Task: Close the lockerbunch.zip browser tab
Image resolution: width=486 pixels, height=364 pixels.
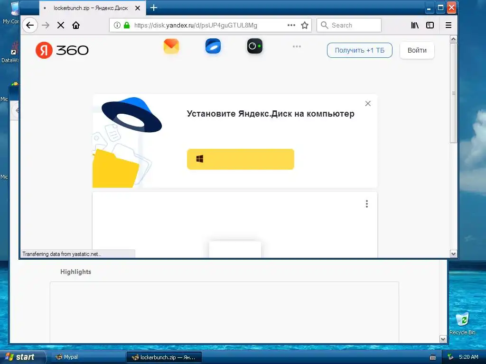Action: pos(138,8)
